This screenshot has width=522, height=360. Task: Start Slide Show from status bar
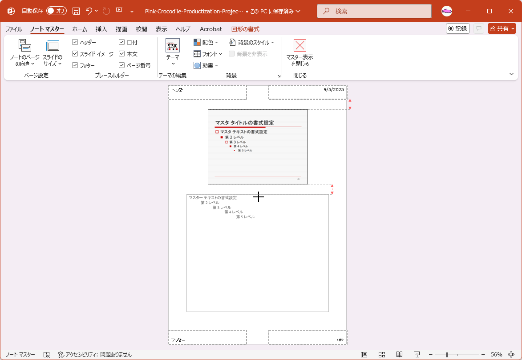(417, 355)
